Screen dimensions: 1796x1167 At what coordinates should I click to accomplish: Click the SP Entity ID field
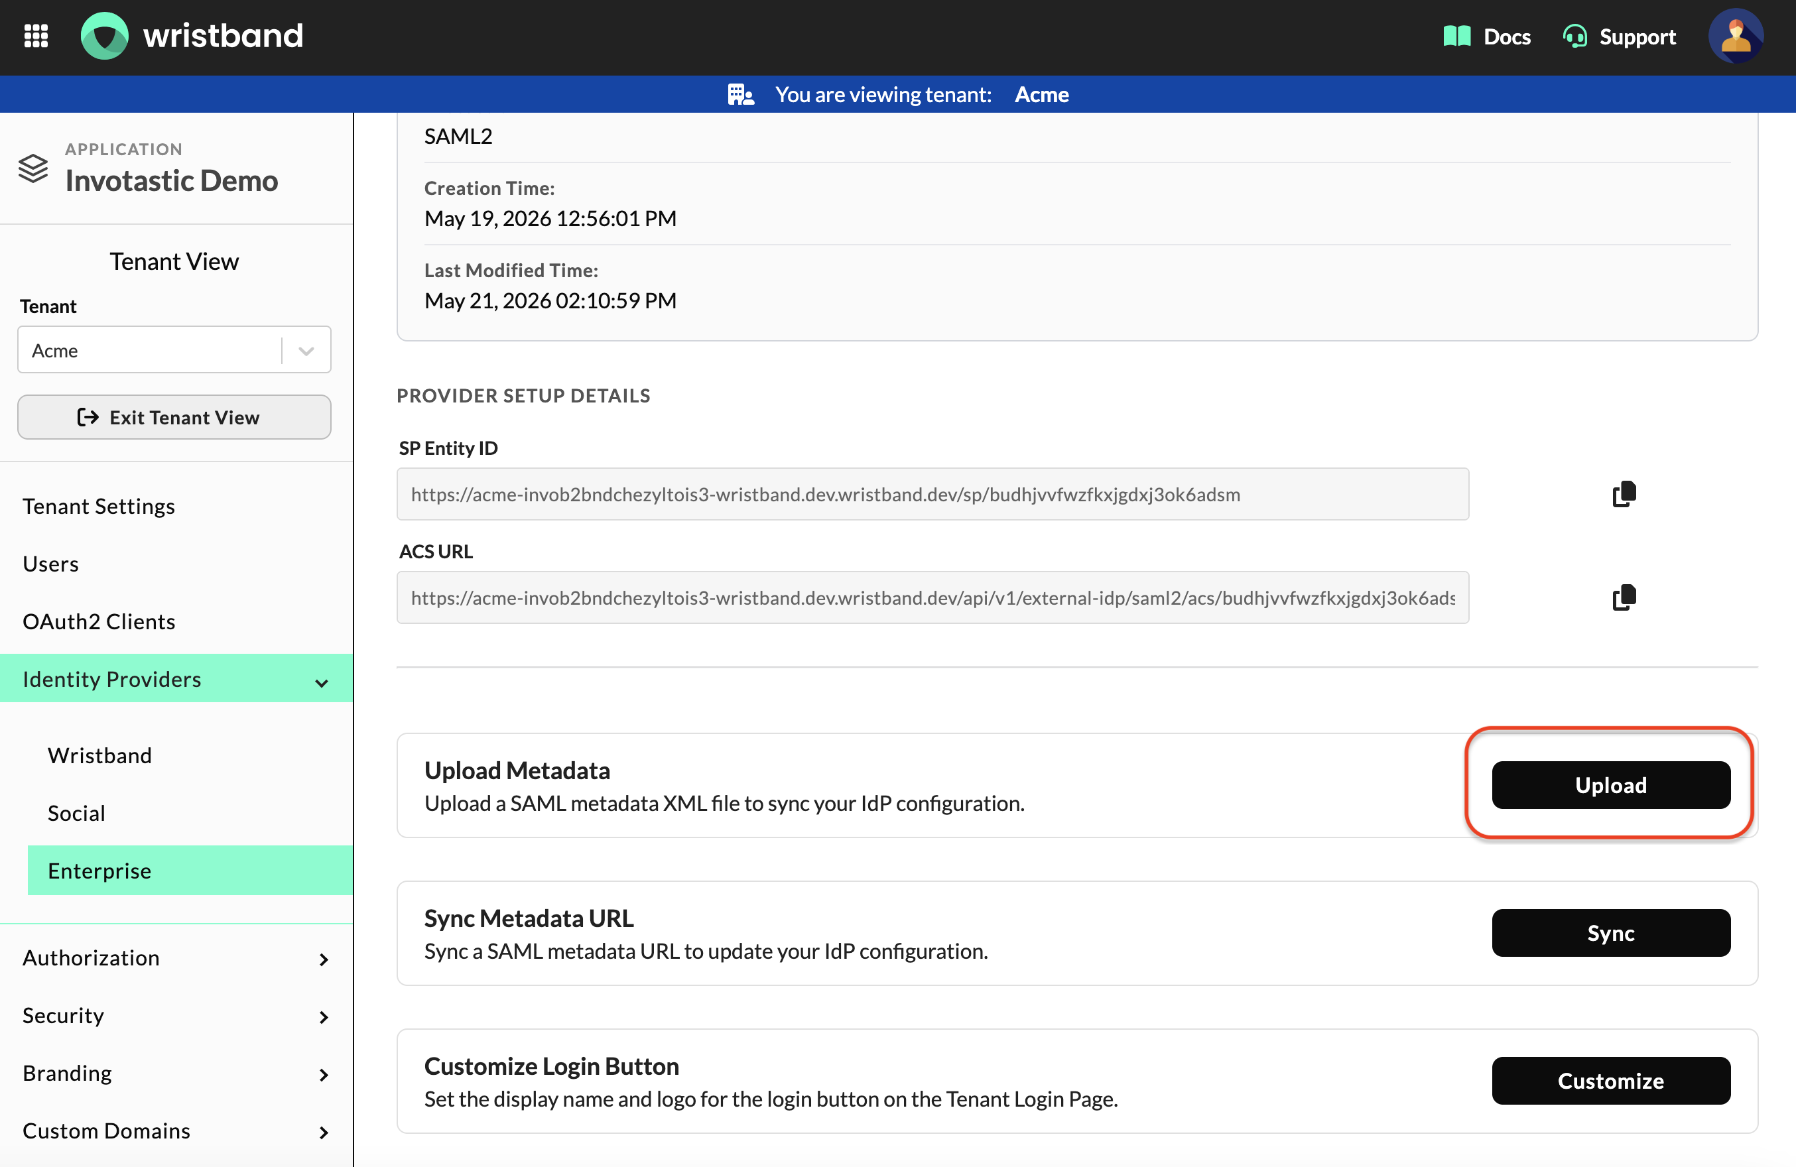pyautogui.click(x=932, y=494)
